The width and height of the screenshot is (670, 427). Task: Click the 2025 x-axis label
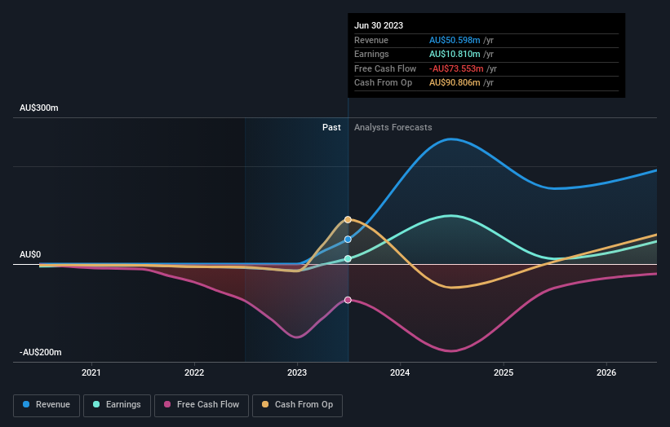pyautogui.click(x=504, y=372)
